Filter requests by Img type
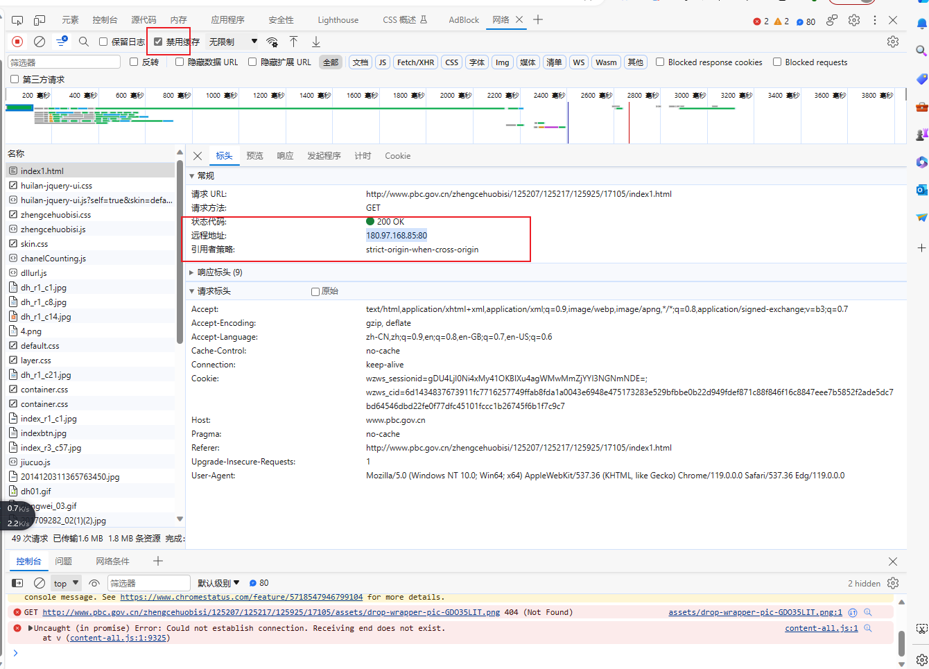The width and height of the screenshot is (929, 669). pyautogui.click(x=503, y=62)
